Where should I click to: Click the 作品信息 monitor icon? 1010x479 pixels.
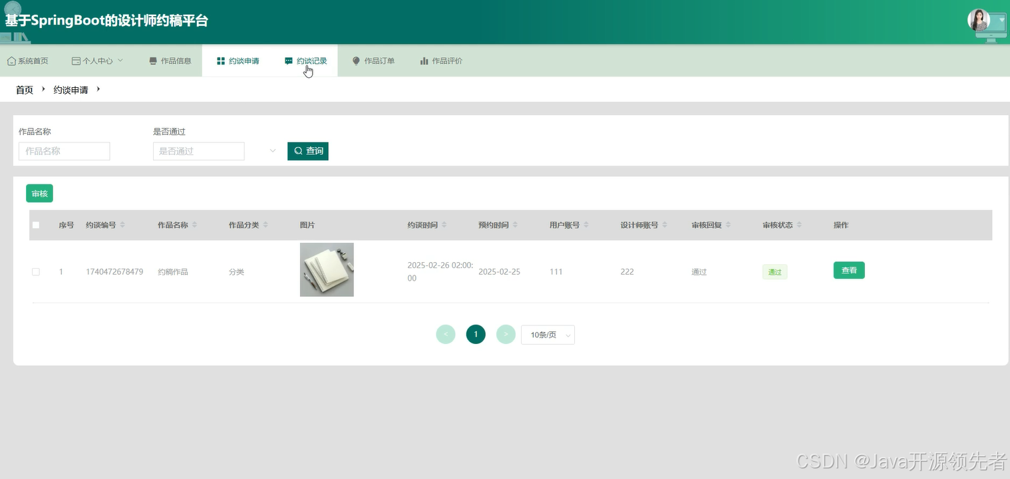click(153, 61)
